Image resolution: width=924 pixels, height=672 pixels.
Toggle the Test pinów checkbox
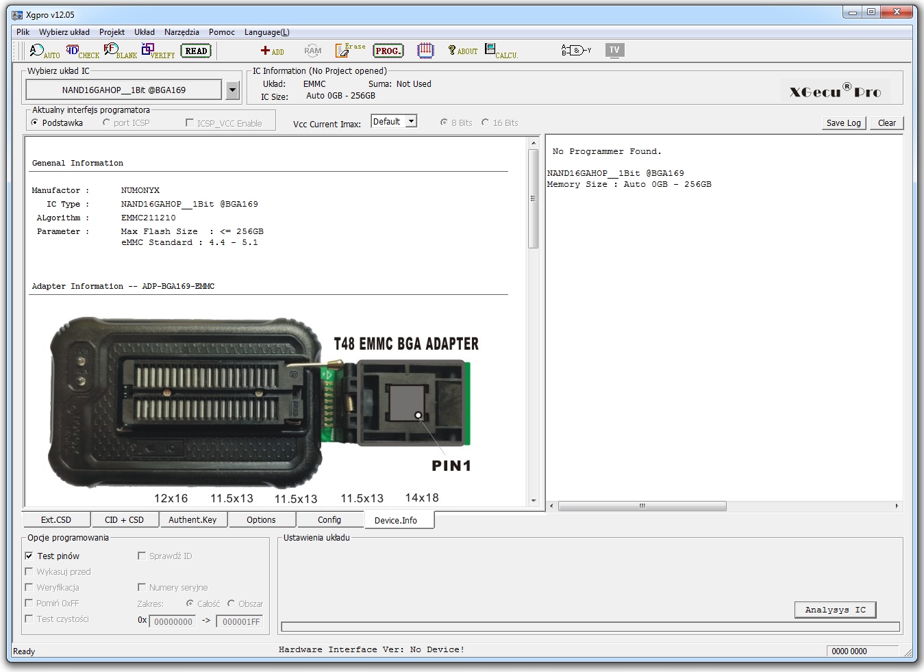[x=29, y=556]
